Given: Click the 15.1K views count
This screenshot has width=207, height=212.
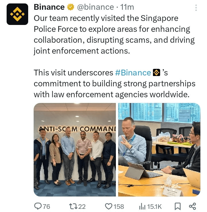Looking at the screenshot, I should [x=154, y=207].
